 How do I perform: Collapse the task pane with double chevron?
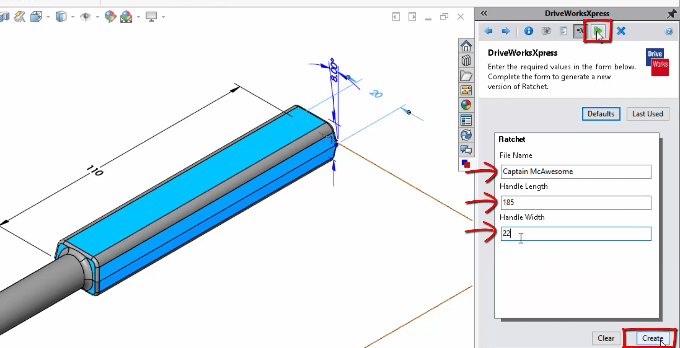[484, 13]
